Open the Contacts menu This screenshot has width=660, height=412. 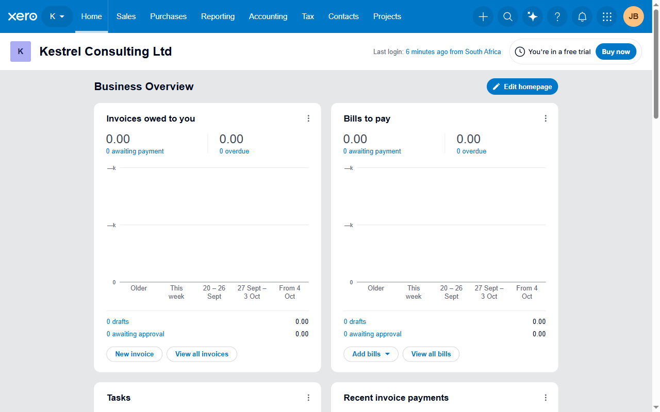coord(343,16)
